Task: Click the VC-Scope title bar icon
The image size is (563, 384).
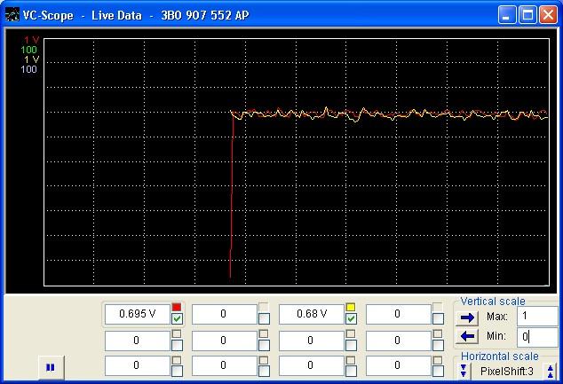Action: (12, 15)
